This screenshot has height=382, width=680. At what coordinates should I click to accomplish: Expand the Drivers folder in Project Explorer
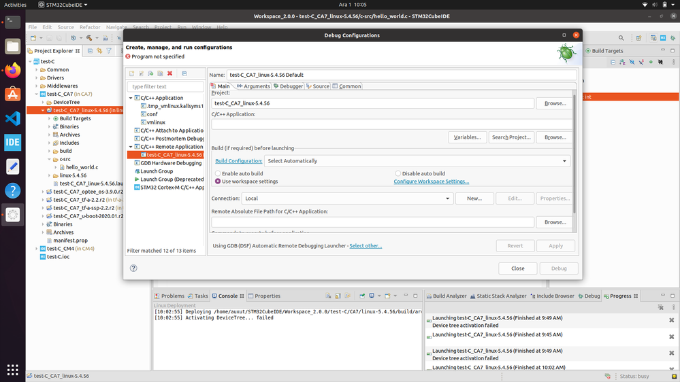(37, 78)
